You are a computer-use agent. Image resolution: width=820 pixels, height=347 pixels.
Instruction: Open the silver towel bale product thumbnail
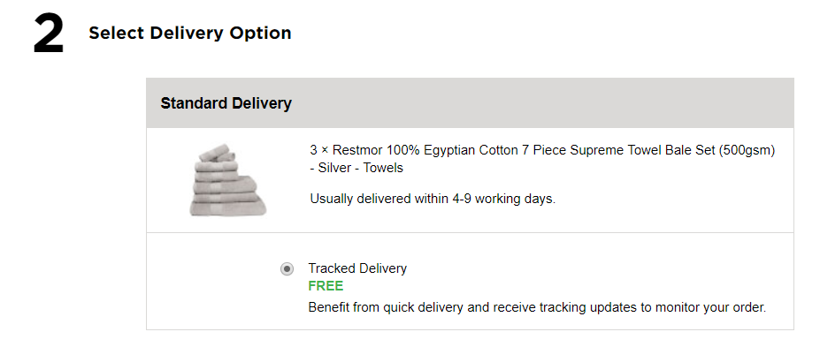pyautogui.click(x=227, y=180)
